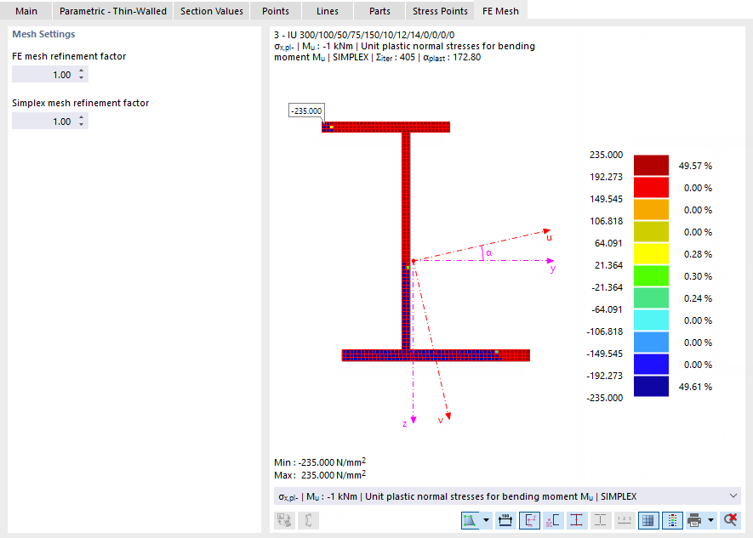Click the disabled import/export data icon
Screen dimensions: 753x538
(x=284, y=520)
